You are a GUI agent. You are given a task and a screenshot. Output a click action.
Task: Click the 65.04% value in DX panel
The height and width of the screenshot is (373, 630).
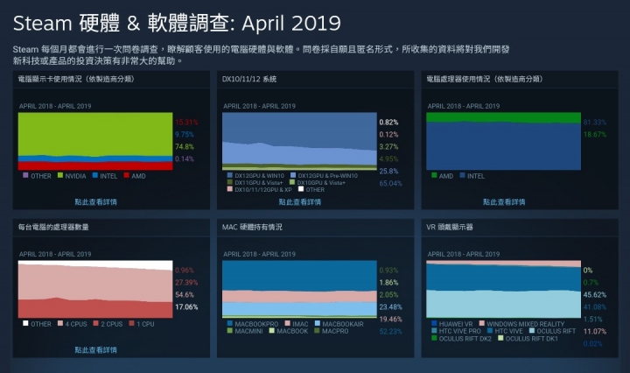click(390, 183)
